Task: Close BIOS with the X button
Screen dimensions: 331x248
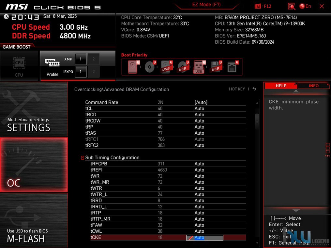Action: (x=322, y=6)
